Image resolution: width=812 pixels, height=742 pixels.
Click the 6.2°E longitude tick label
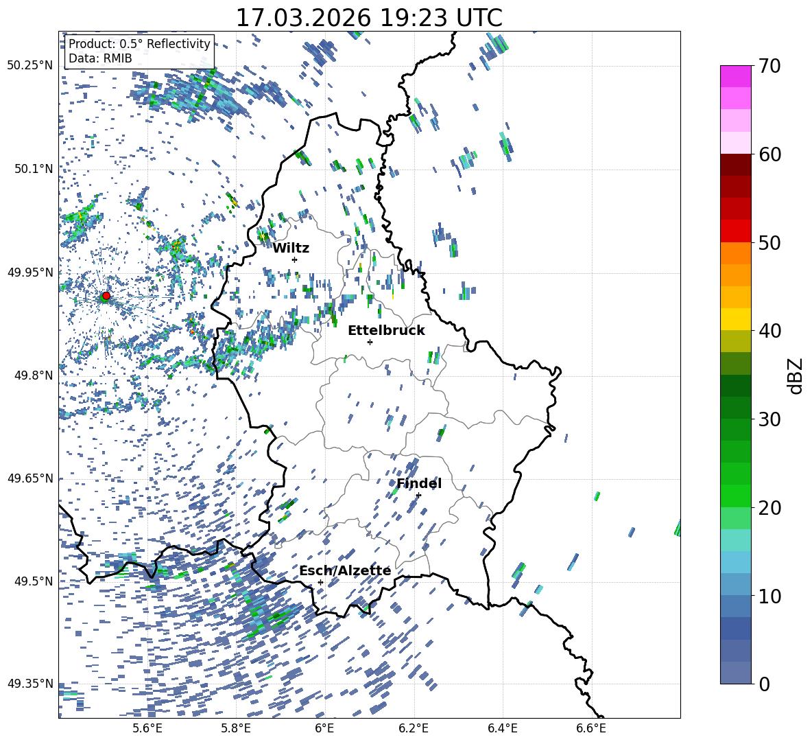tap(414, 728)
